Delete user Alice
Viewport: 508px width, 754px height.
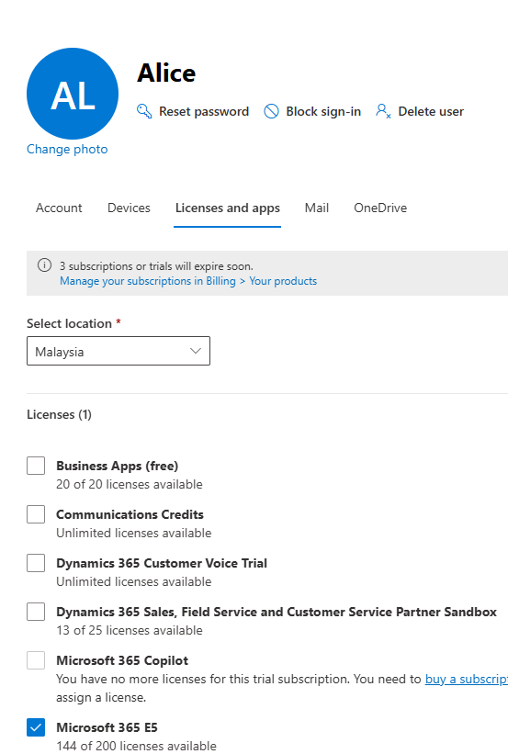point(420,111)
